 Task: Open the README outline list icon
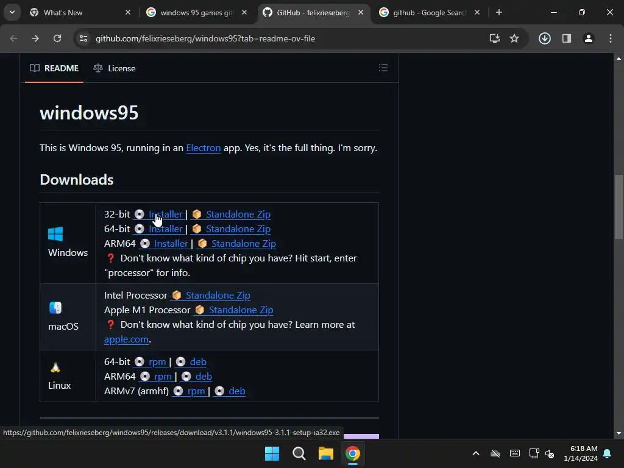383,68
